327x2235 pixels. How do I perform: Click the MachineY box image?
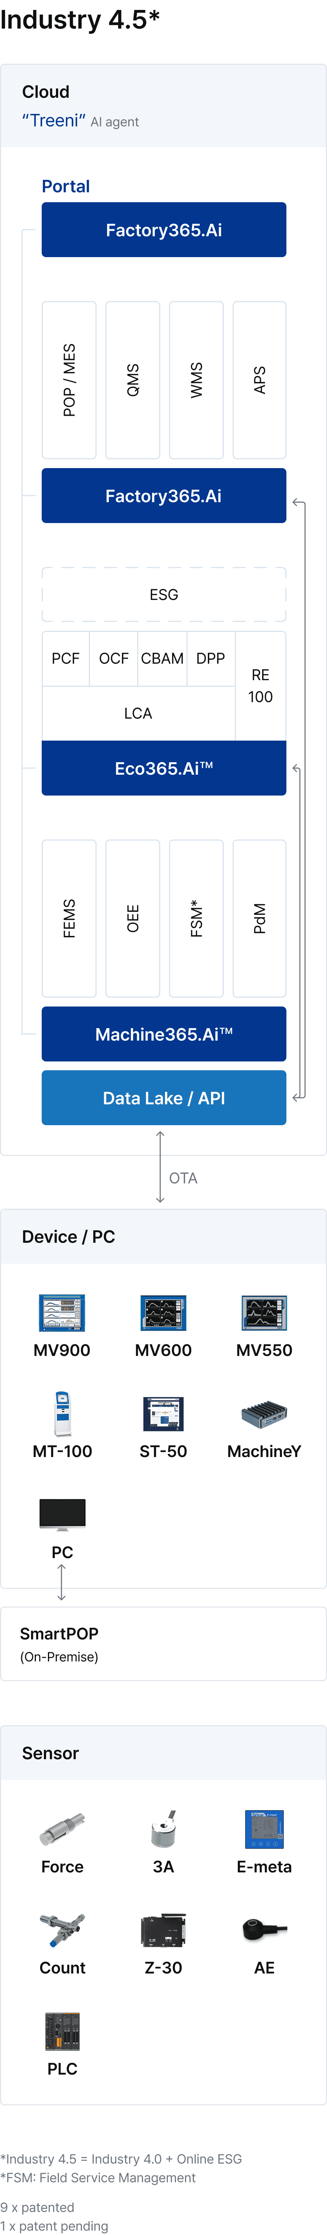(264, 1414)
